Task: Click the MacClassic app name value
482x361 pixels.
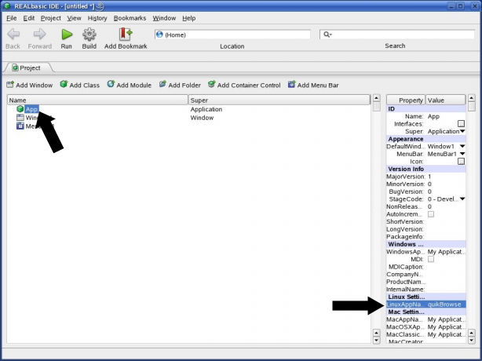Action: click(446, 334)
